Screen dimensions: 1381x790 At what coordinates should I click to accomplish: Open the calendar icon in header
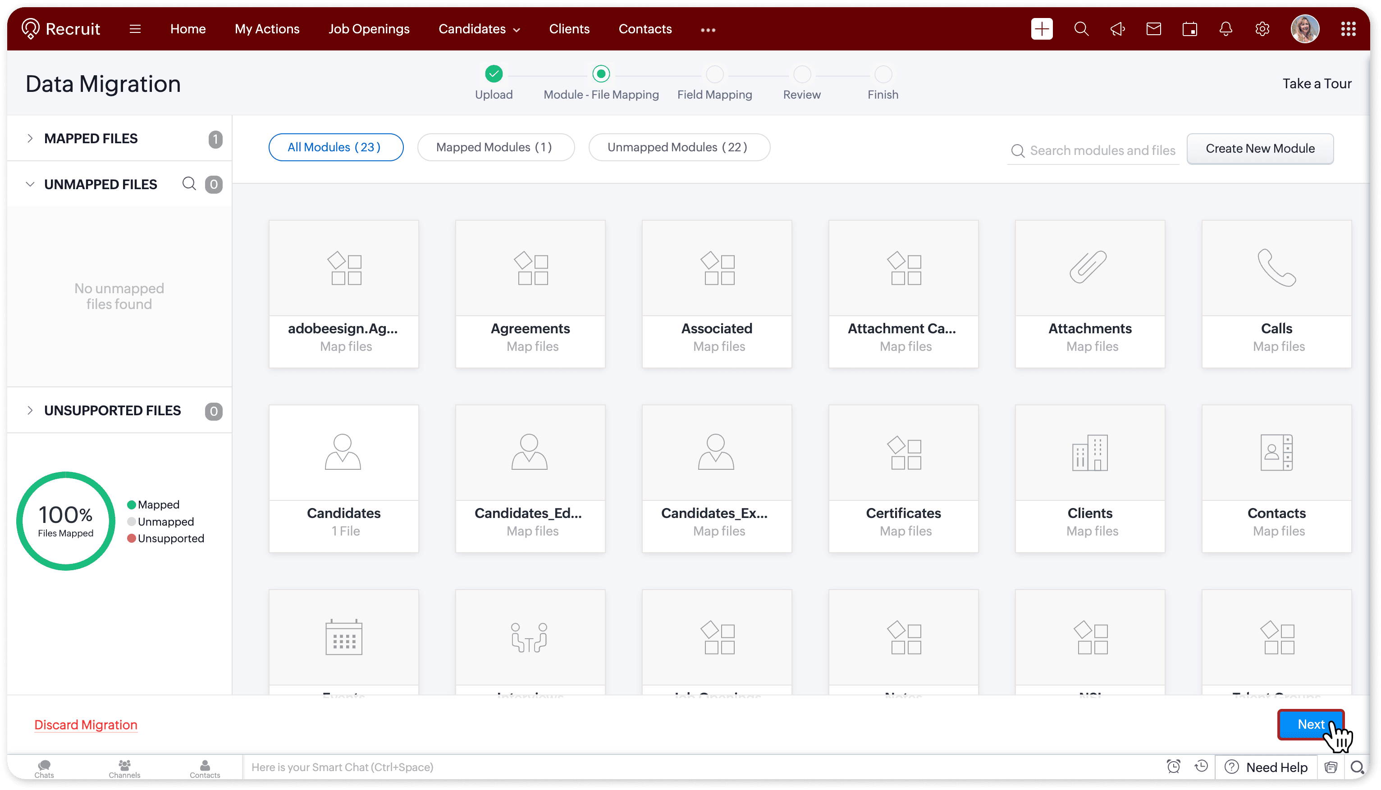(1189, 29)
